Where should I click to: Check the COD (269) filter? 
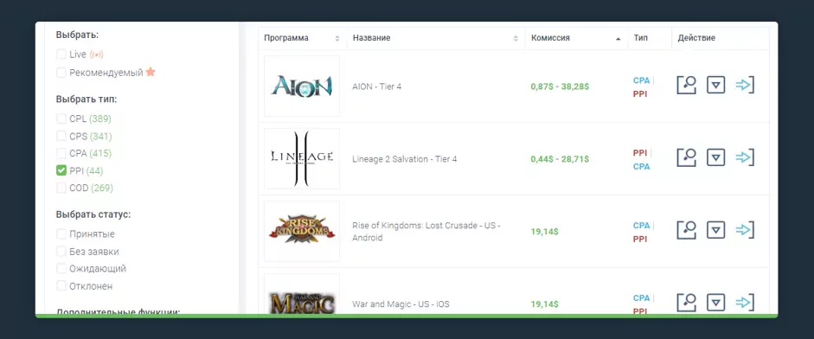[61, 188]
